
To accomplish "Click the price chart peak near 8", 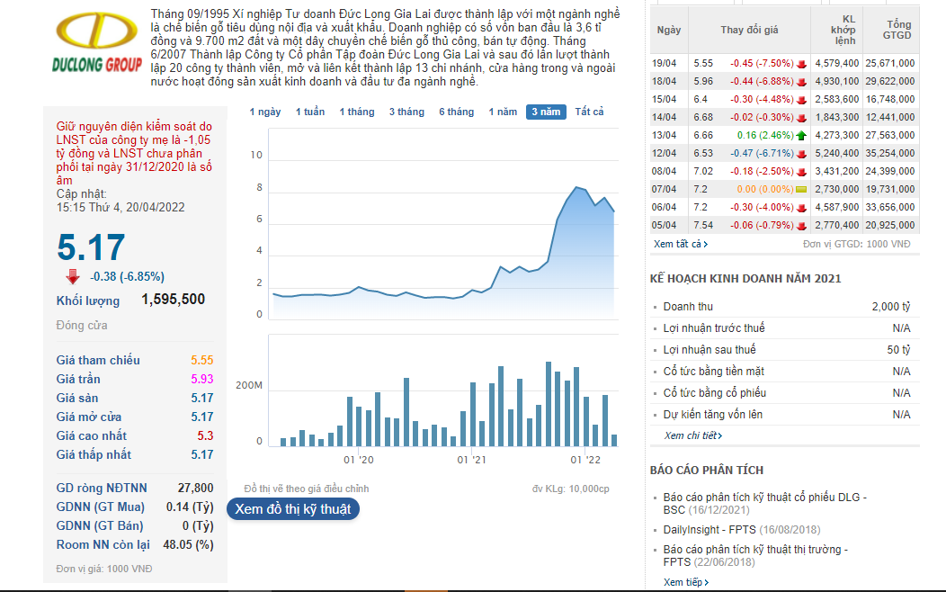I will (576, 188).
